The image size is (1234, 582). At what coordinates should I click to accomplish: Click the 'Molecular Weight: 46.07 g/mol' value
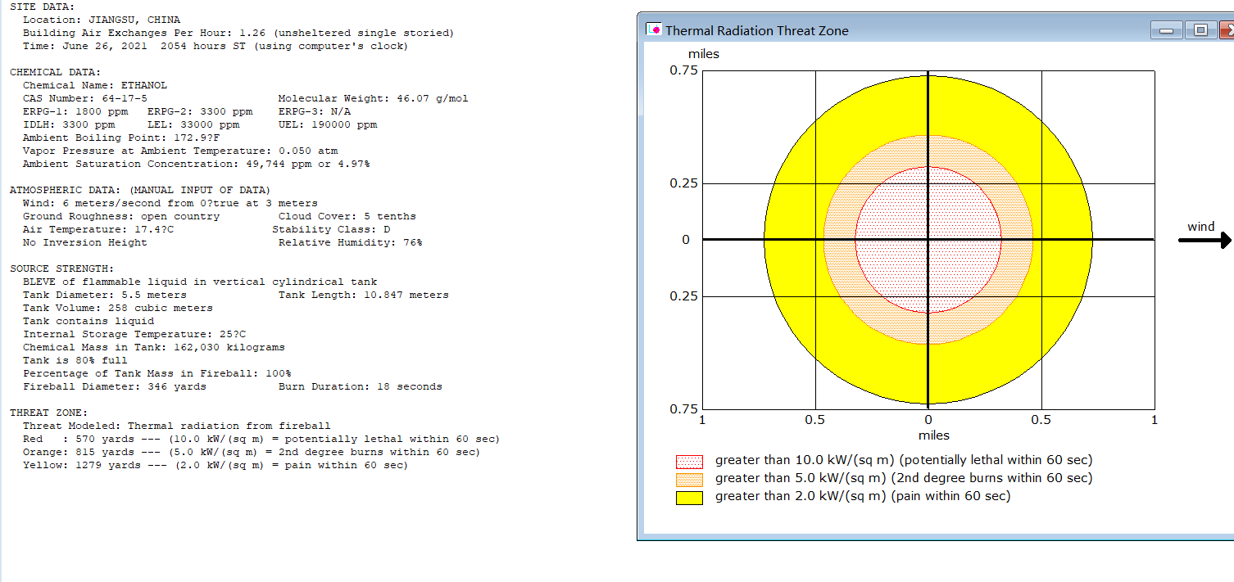click(374, 98)
